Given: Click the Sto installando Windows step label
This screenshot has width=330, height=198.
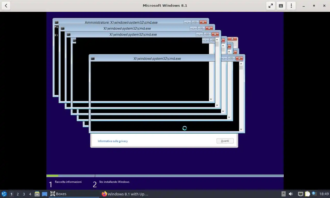Looking at the screenshot, I should [114, 182].
